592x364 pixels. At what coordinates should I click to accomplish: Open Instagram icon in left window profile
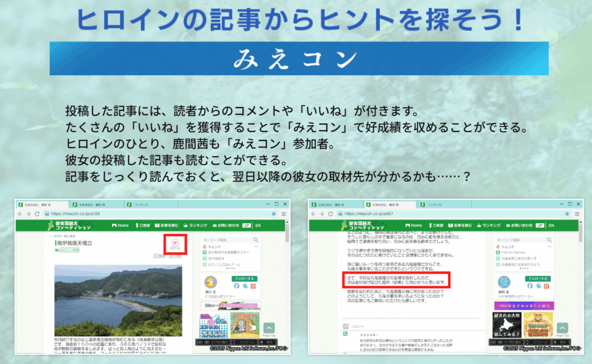point(253,286)
